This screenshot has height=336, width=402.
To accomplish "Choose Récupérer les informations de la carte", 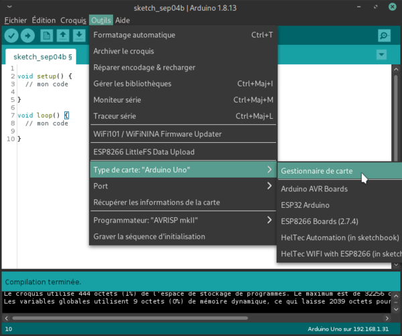I will 183,203.
